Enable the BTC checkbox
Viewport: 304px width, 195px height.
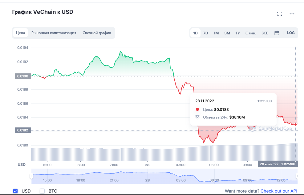pyautogui.click(x=42, y=191)
